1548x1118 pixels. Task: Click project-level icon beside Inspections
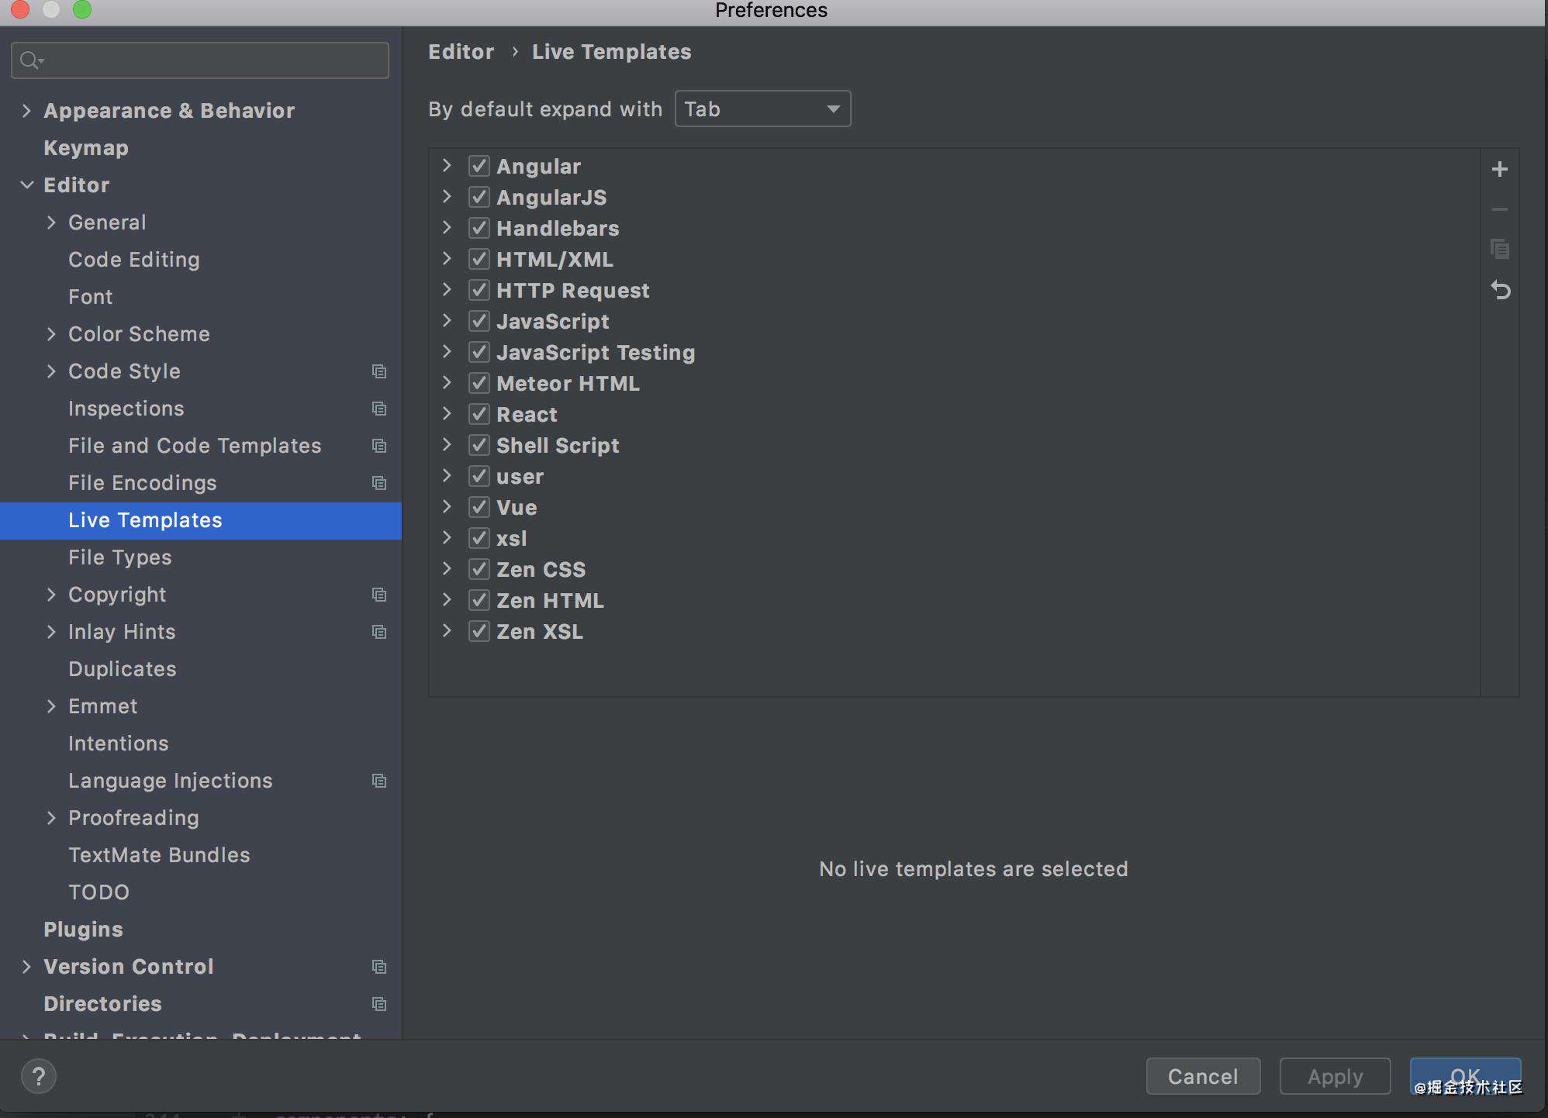coord(379,409)
